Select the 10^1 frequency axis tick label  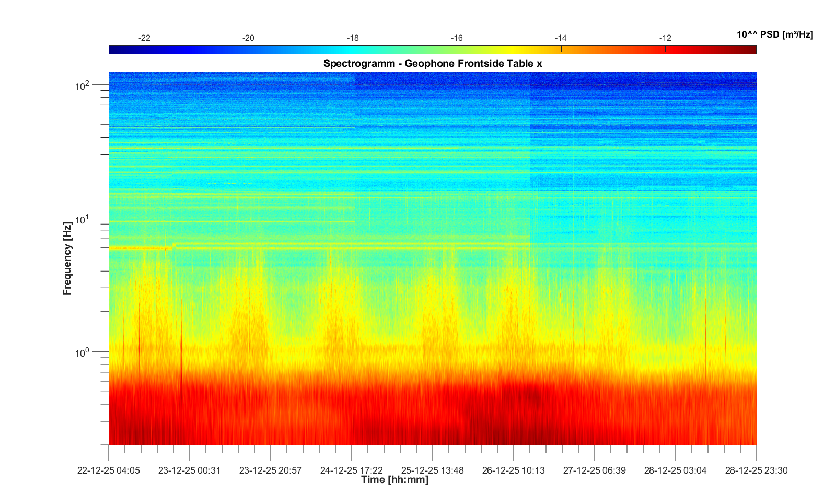(x=83, y=219)
